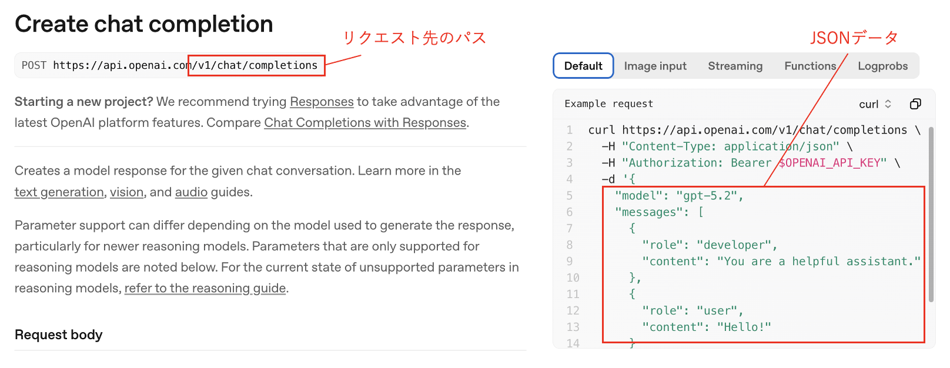Show the Functions example tab

(x=809, y=66)
